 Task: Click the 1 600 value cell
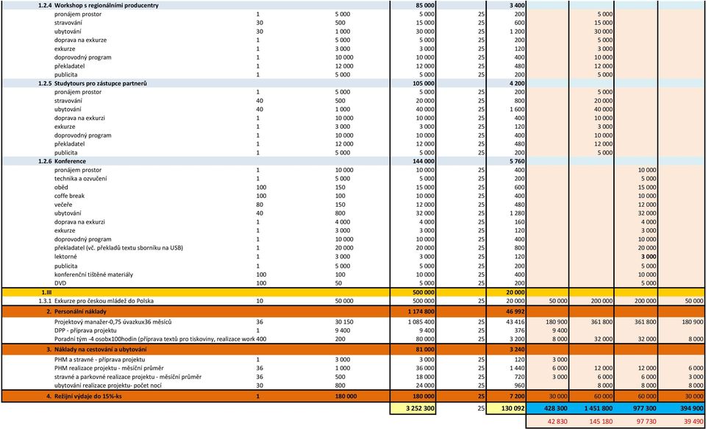516,110
